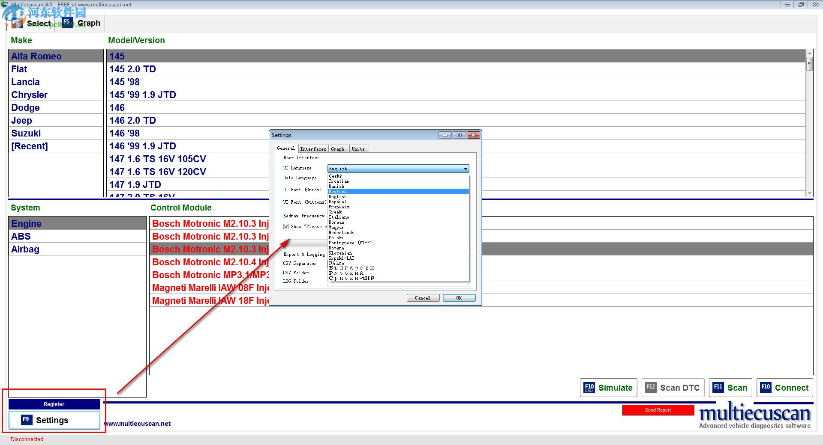Click the Register button
823x445 pixels.
pos(54,404)
